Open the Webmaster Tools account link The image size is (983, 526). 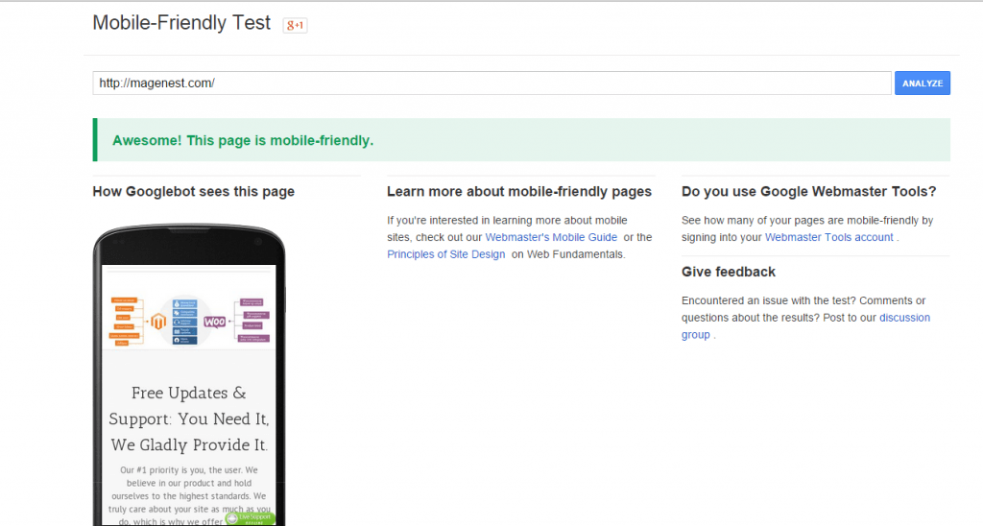coord(828,237)
